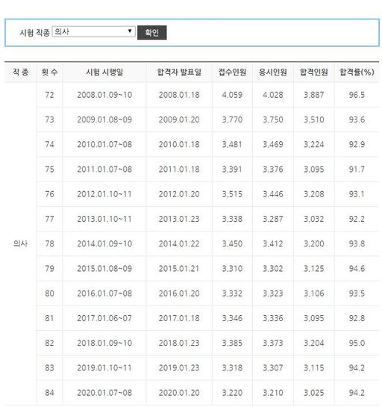The width and height of the screenshot is (382, 407).
Task: Select round number 80 cell
Action: (x=49, y=293)
